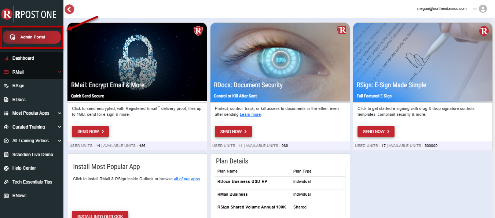
Task: Open the account dropdown arrow beside email
Action: tap(475, 9)
